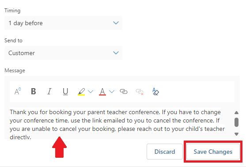Toggle bold formatting in message toolbar
The width and height of the screenshot is (246, 167).
34,91
